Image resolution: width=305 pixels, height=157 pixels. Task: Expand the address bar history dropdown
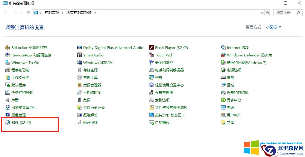pos(262,13)
